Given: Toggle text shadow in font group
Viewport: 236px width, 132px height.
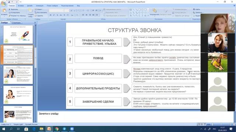Looking at the screenshot, I should (x=64, y=15).
